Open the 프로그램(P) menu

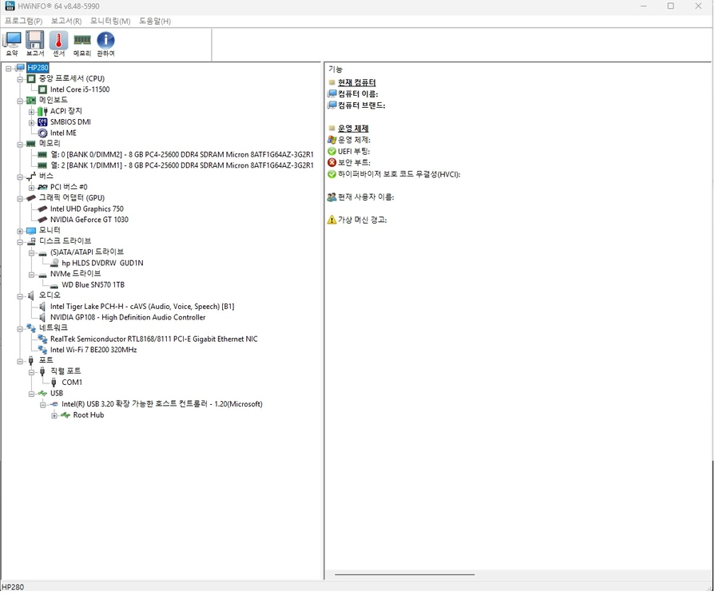pos(23,21)
